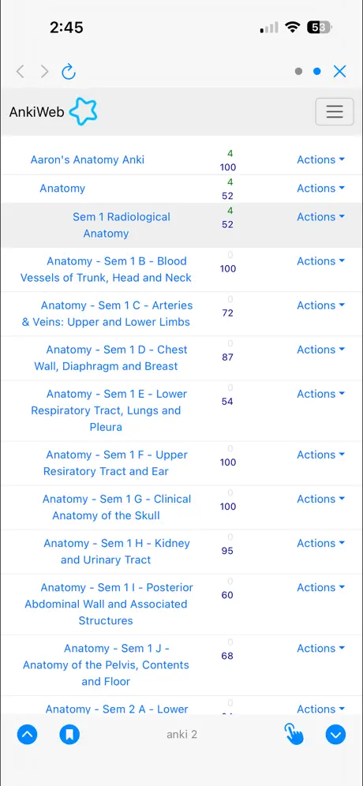The width and height of the screenshot is (363, 786).
Task: Tap the down chevron circle button
Action: [x=335, y=735]
